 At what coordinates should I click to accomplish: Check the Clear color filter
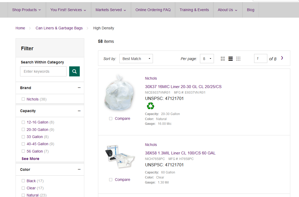(x=23, y=188)
